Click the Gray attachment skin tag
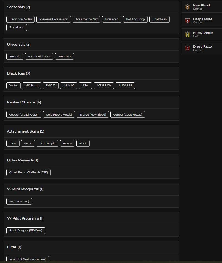 tap(13, 143)
